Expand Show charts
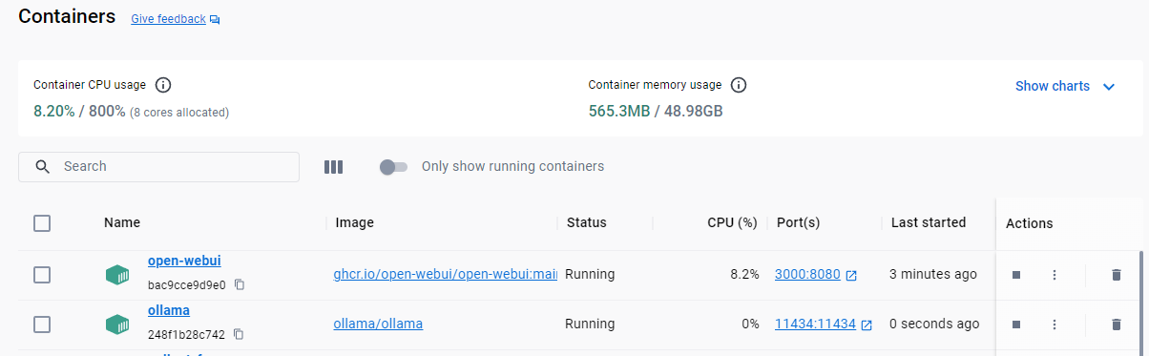Viewport: 1149px width, 356px height. tap(1065, 86)
